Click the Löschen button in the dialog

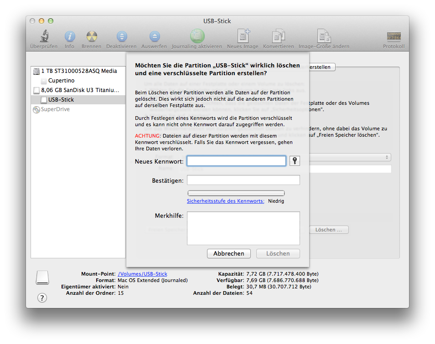point(278,253)
